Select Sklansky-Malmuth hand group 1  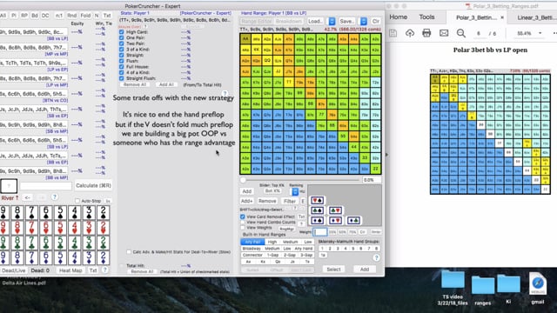coord(322,249)
